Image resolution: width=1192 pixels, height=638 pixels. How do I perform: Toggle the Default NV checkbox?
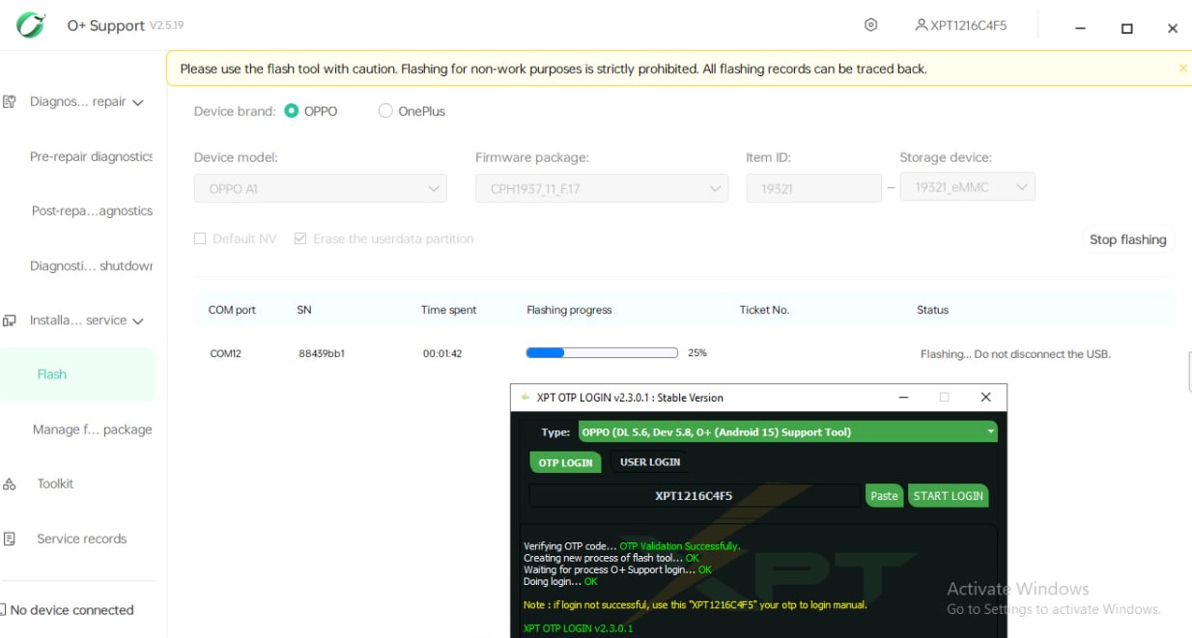(200, 238)
